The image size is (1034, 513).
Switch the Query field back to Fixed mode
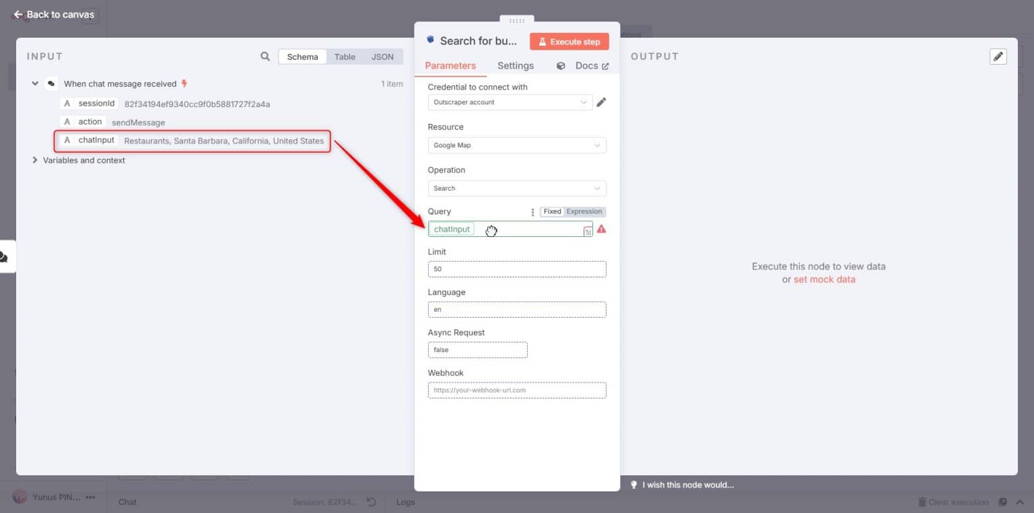pos(551,211)
